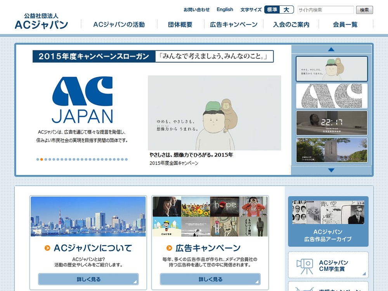Select the first carousel dot
Screen dimensions: 388x291
[x=38, y=159]
